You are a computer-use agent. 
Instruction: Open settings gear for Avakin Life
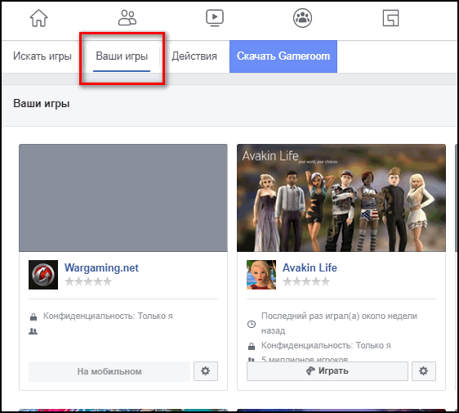(x=424, y=371)
